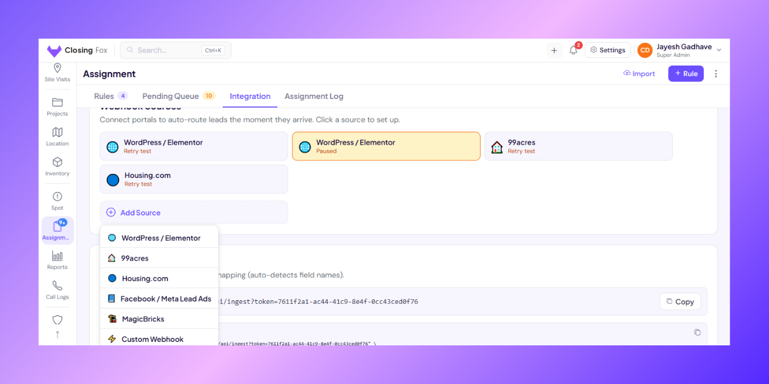
Task: Select the Housing.com webhook source card
Action: [x=193, y=179]
